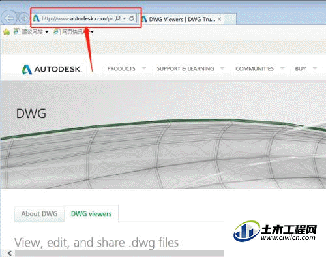Click the address bar search magnifier icon
Viewport: 326px width, 257px height.
tap(117, 18)
